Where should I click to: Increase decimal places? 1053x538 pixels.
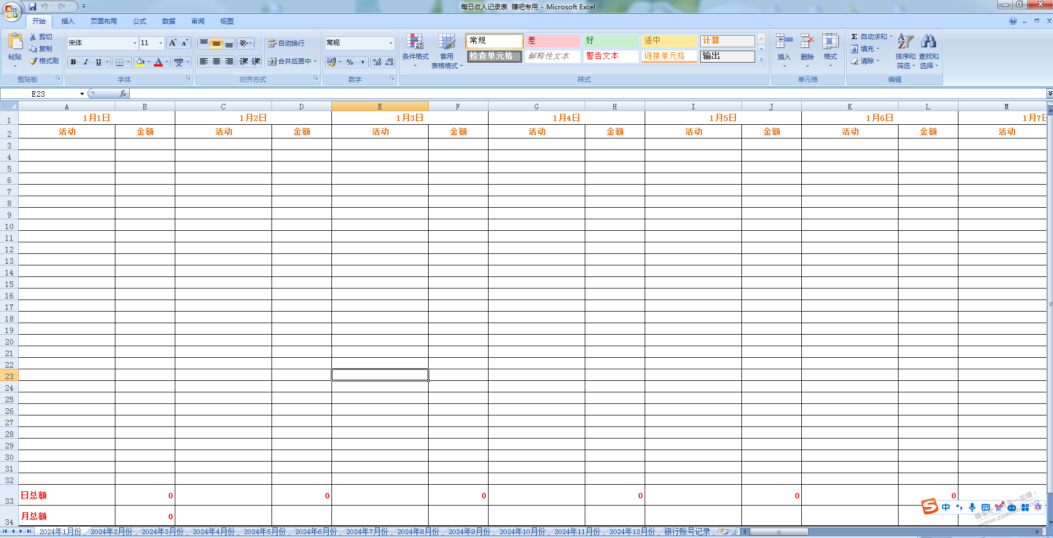(x=377, y=62)
